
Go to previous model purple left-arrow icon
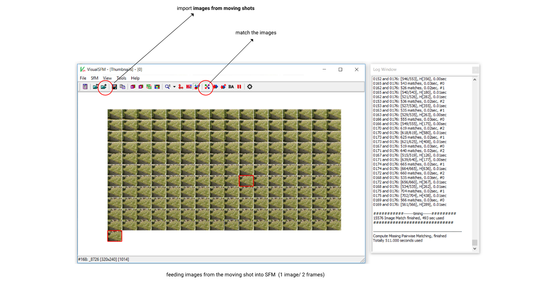tap(133, 87)
